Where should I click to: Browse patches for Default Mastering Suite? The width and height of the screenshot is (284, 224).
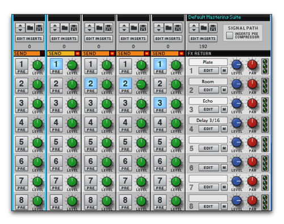(x=203, y=28)
